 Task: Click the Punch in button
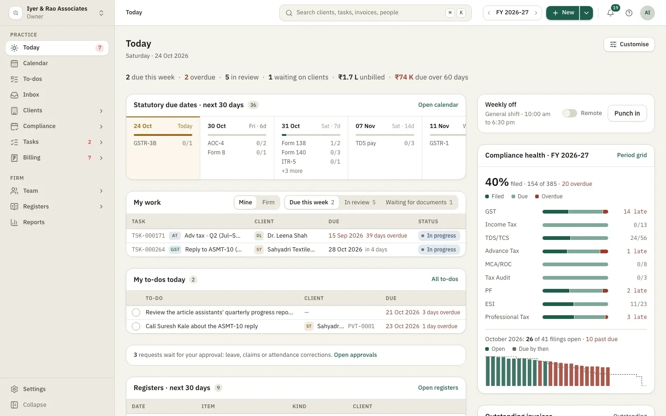(x=627, y=113)
